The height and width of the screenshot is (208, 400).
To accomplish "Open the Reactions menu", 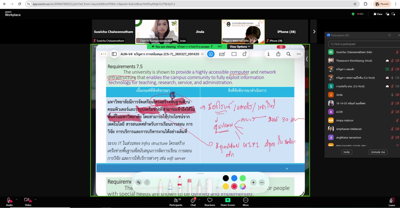I will (210, 201).
